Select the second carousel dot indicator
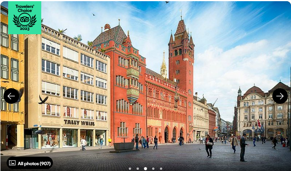Image resolution: width=291 pixels, height=171 pixels. [138, 169]
